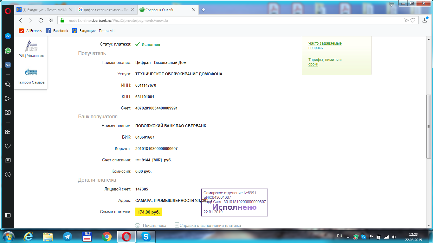Select the Сбербанк Онлайн tab
Image resolution: width=433 pixels, height=243 pixels.
pos(168,9)
